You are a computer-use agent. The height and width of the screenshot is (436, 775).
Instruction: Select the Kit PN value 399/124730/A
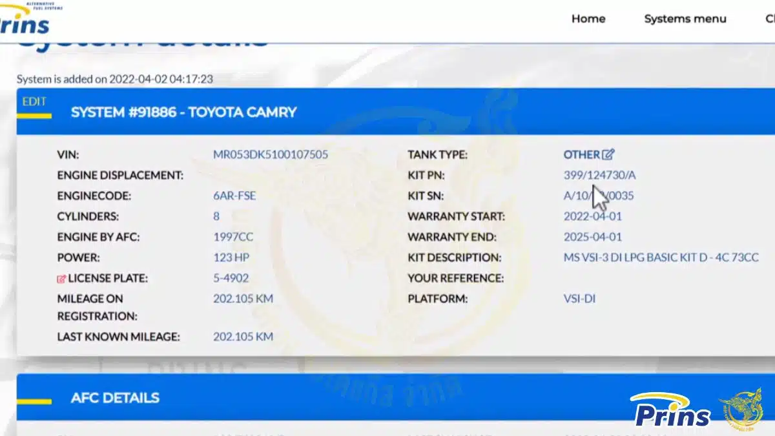pyautogui.click(x=600, y=175)
